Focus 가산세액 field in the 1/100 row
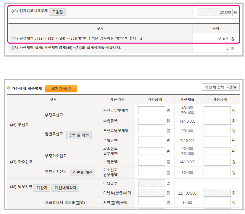245x214 pixels. click(217, 202)
